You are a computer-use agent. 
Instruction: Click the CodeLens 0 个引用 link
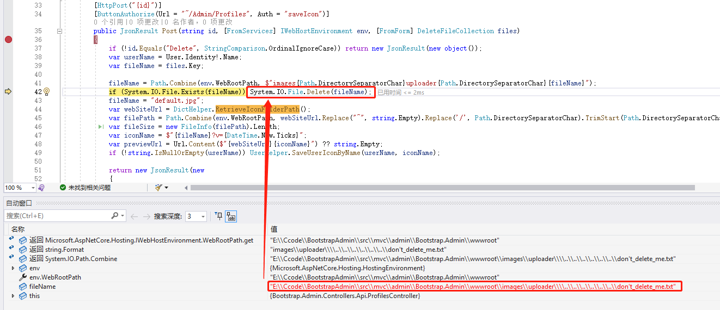(x=108, y=22)
